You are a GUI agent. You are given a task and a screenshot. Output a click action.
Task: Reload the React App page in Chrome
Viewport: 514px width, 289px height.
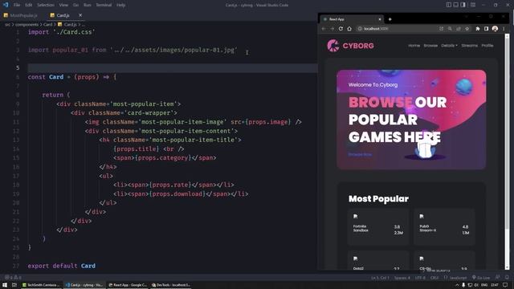point(341,29)
